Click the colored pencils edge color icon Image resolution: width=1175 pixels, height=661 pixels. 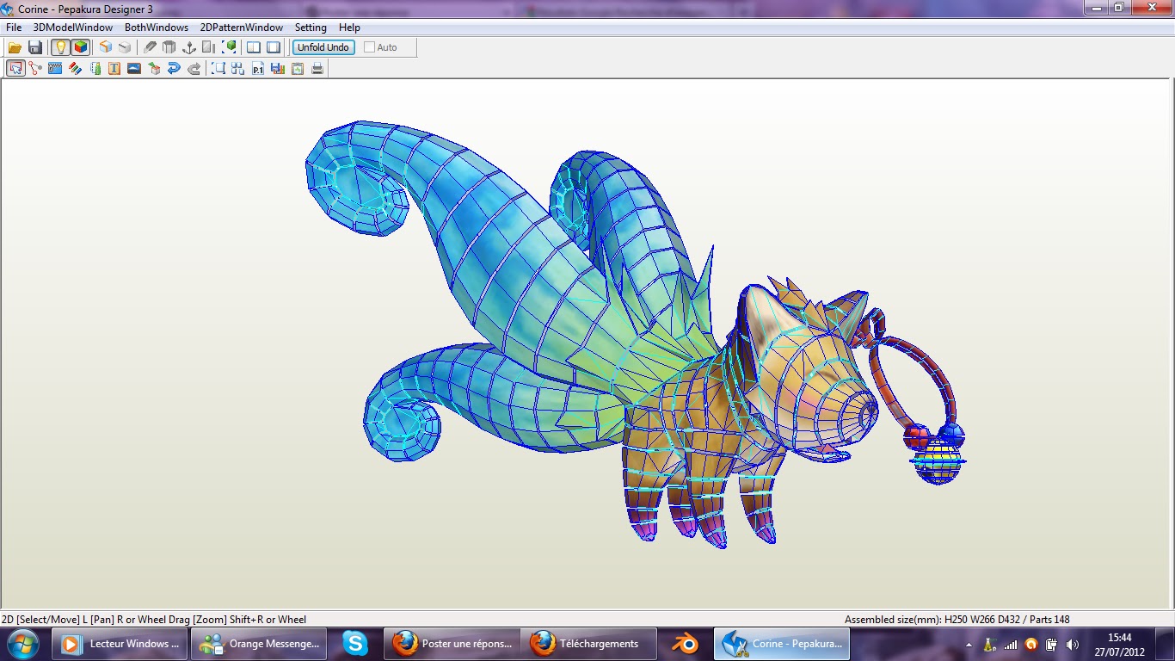pos(75,68)
